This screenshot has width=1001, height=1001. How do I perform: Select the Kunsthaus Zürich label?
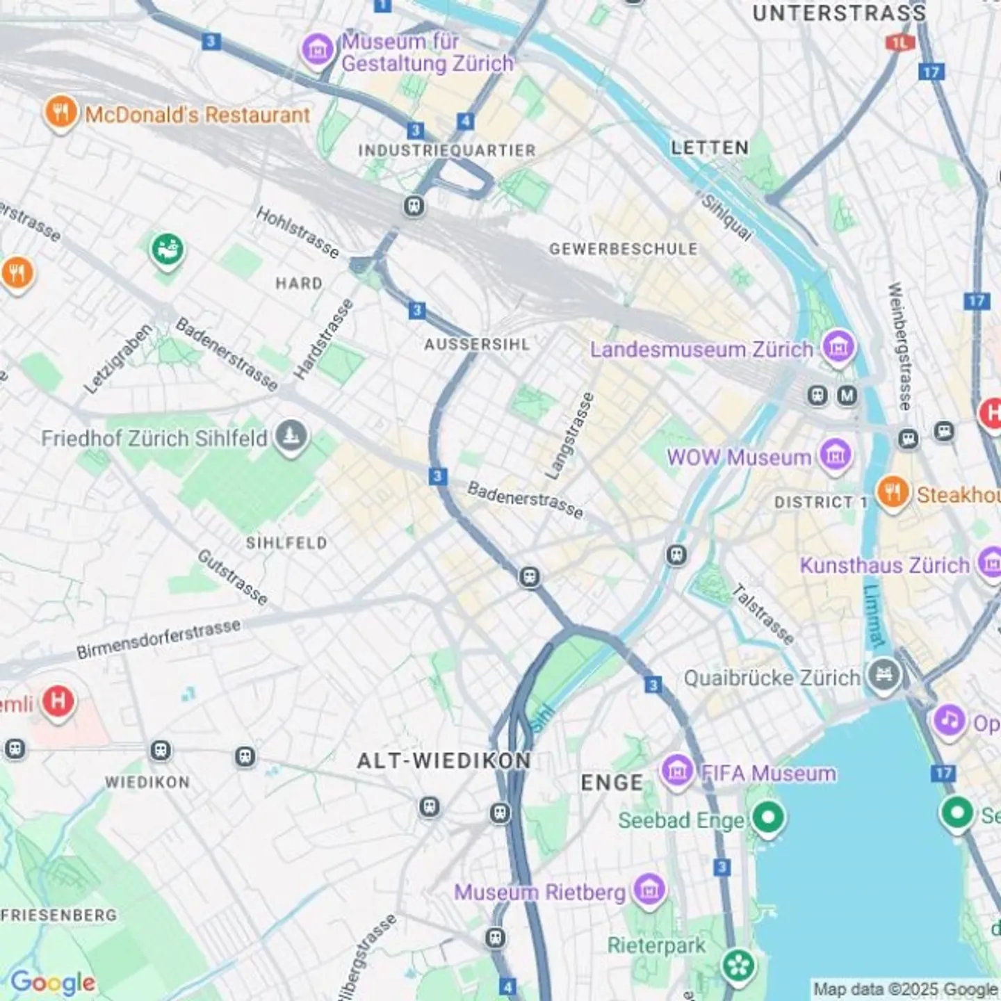[x=884, y=565]
